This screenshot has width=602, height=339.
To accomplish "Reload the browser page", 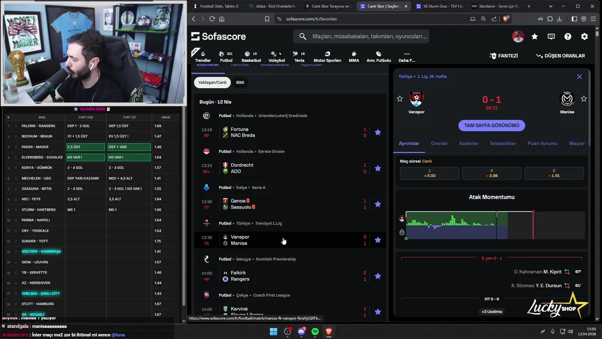I will [212, 19].
